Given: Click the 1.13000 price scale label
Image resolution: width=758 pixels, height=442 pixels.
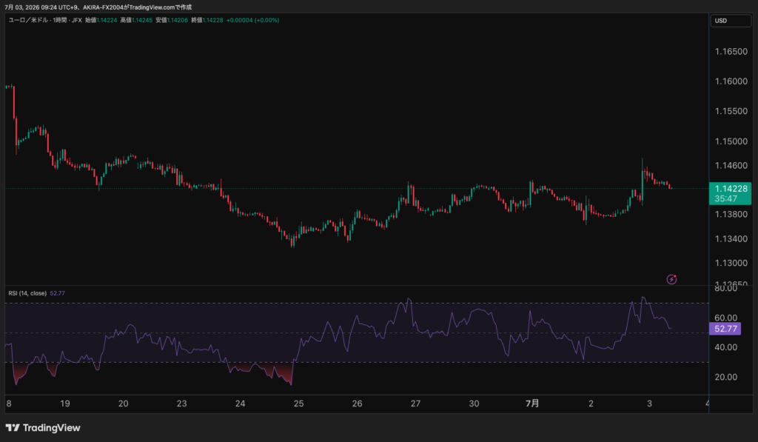Looking at the screenshot, I should [x=731, y=263].
